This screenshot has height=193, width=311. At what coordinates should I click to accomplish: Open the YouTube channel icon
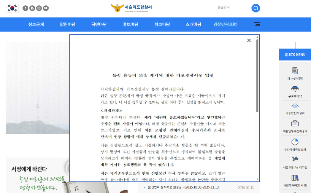pos(46,8)
